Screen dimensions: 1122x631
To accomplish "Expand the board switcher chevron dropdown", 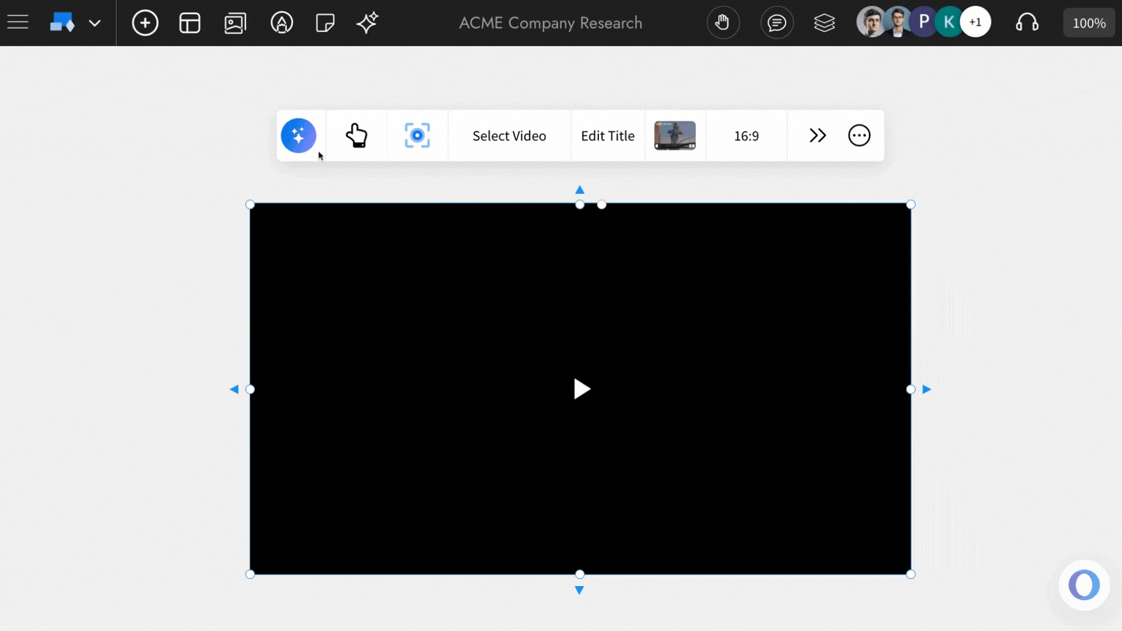I will (x=95, y=23).
